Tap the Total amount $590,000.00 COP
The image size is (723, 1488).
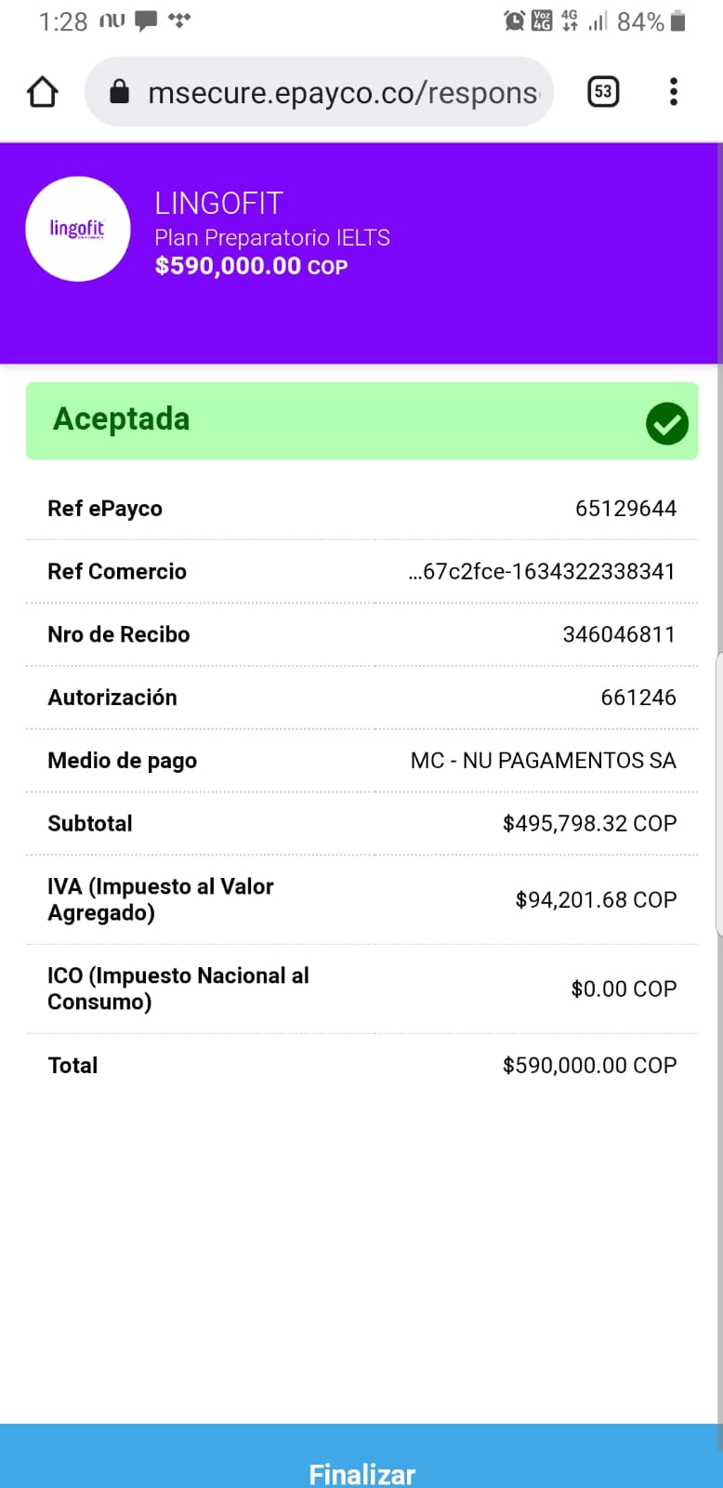pyautogui.click(x=589, y=1066)
